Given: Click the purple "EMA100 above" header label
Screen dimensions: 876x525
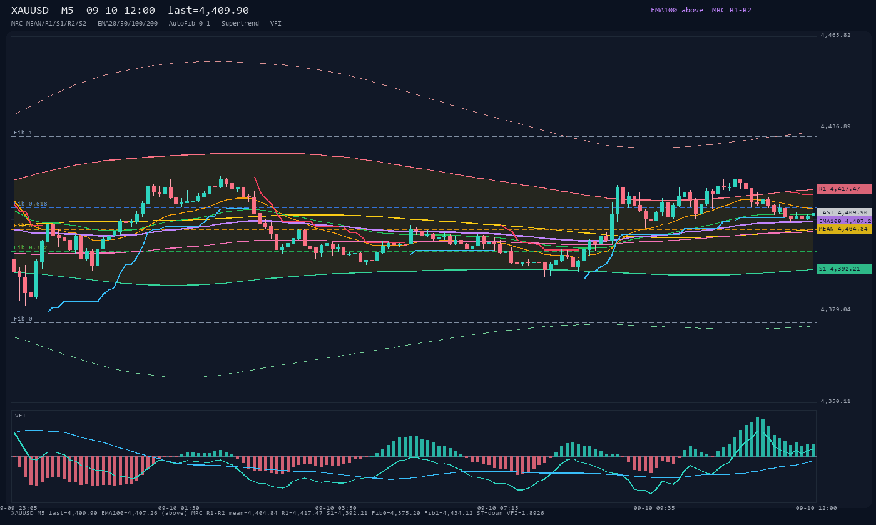Looking at the screenshot, I should [677, 10].
